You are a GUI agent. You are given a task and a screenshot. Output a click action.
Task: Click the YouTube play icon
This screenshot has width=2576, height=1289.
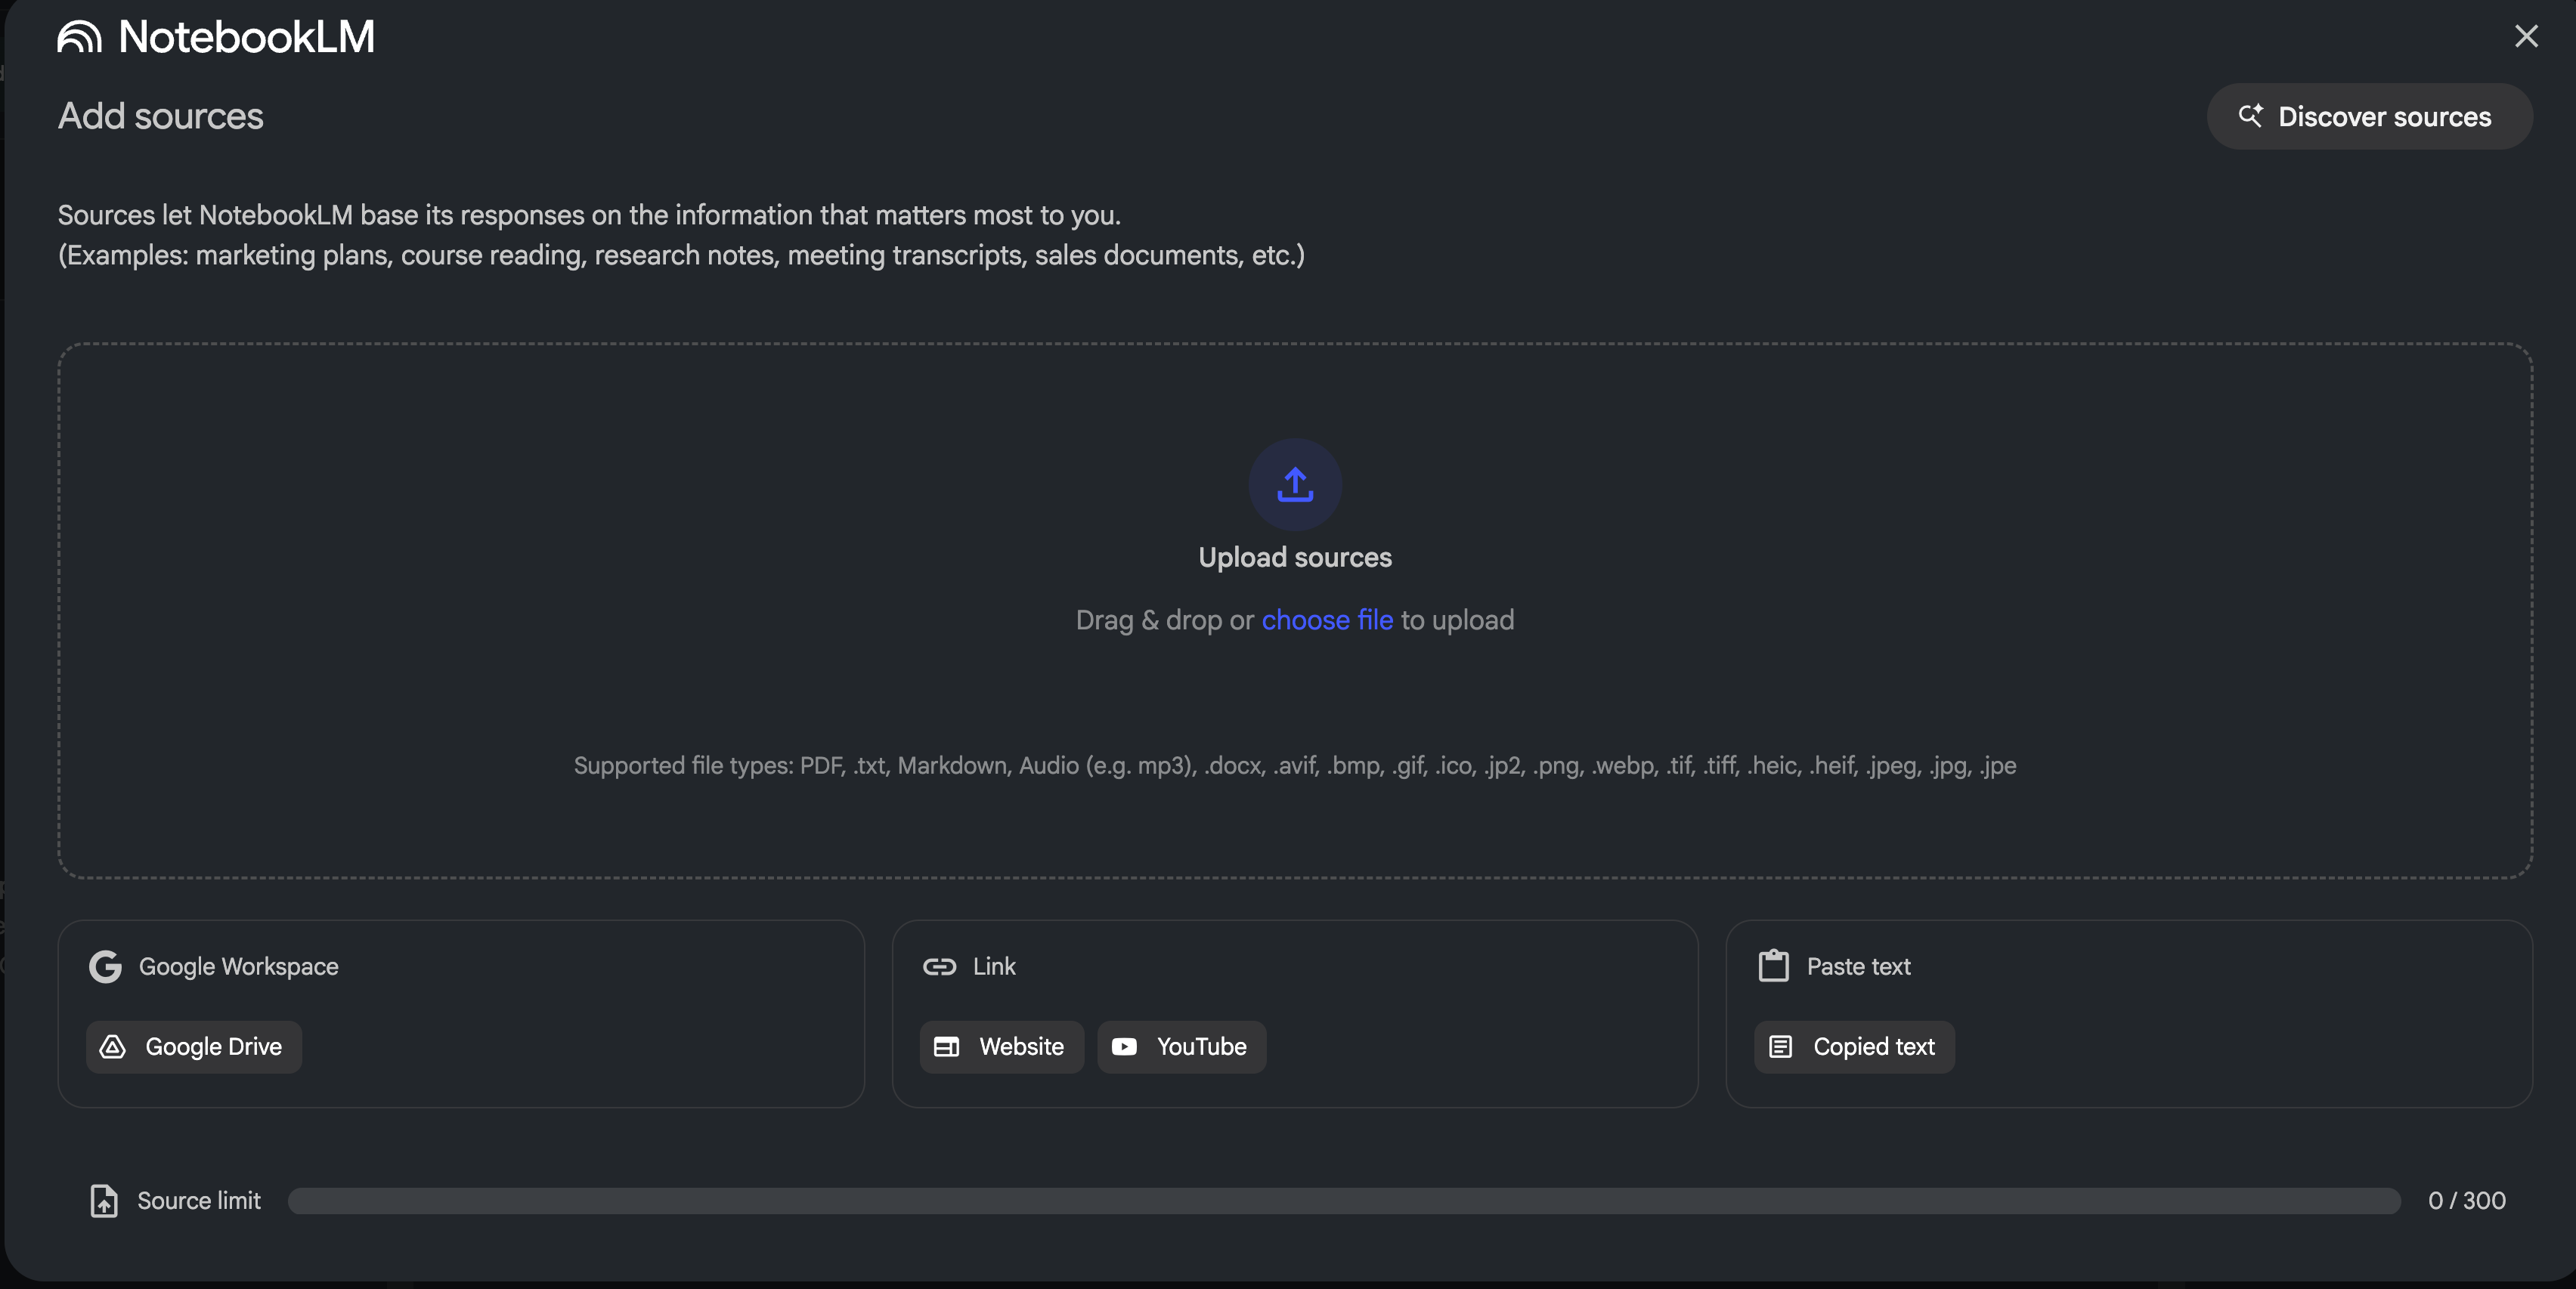(1124, 1046)
